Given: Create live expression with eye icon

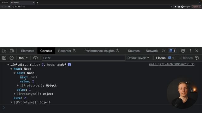Looking at the screenshot, I should click(35, 58).
